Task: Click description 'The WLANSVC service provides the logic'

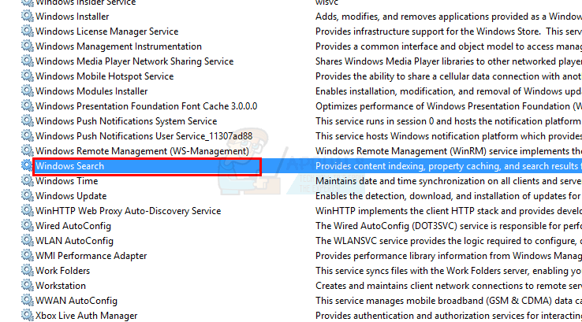Action: 449,241
